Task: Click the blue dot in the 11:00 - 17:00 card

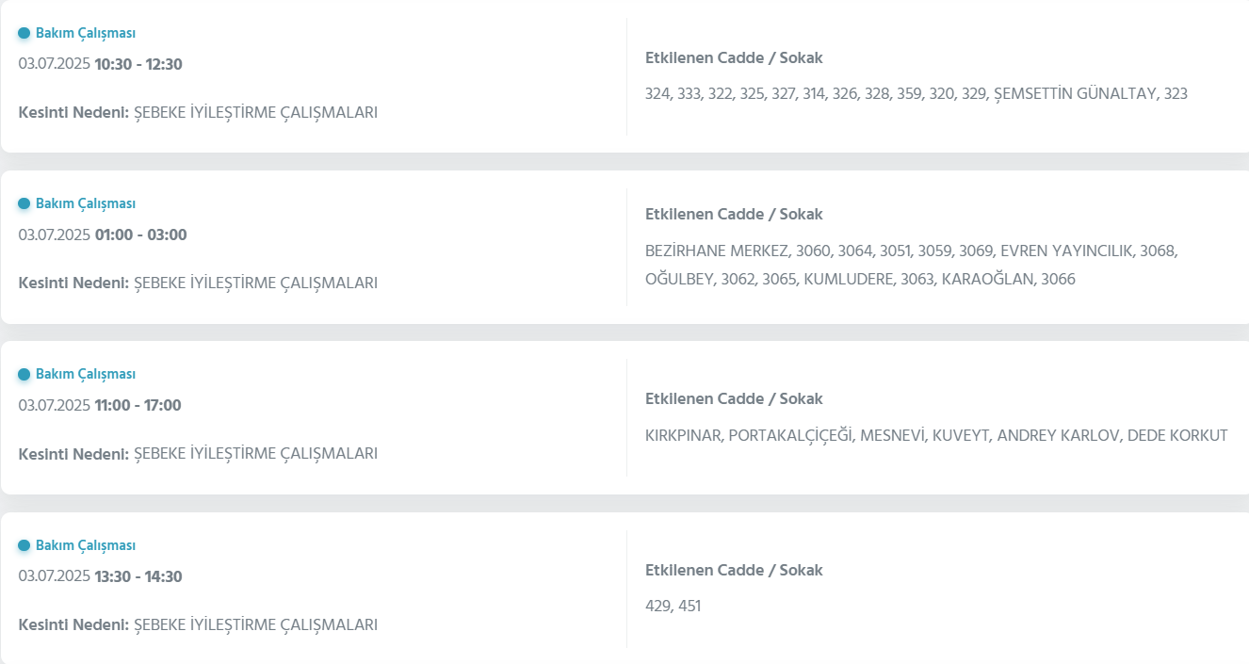Action: [24, 375]
